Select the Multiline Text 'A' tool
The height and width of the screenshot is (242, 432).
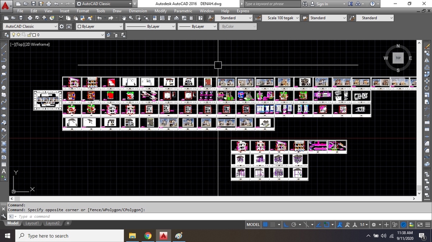point(4,171)
